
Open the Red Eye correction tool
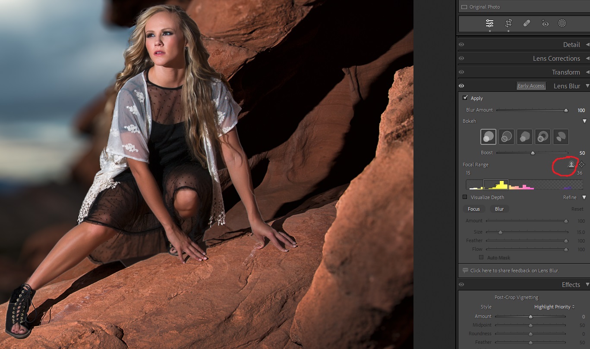coord(545,23)
